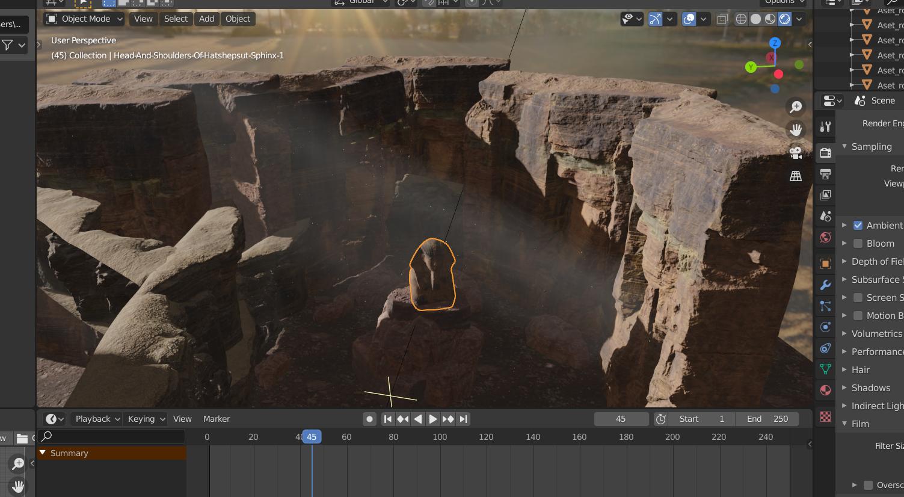Open shading options dropdown arrow
Viewport: 904px width, 497px height.
click(799, 19)
